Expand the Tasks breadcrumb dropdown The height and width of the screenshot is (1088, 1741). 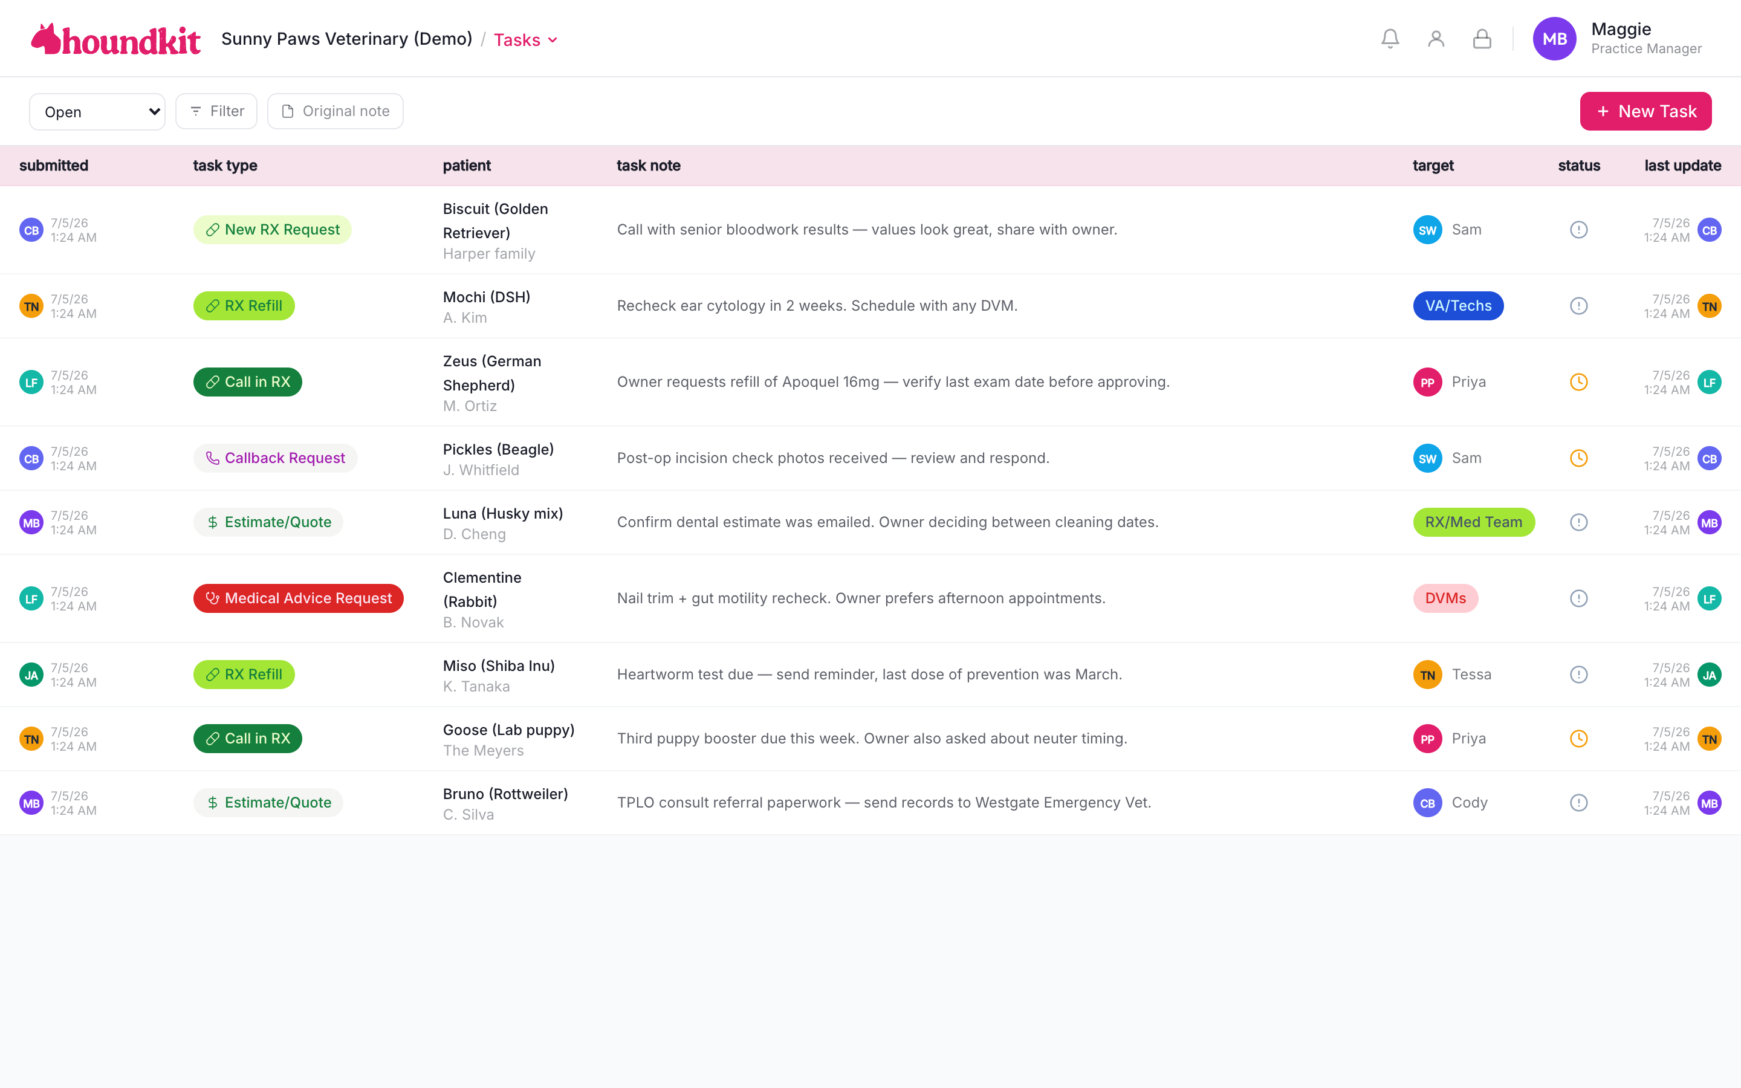click(x=526, y=39)
